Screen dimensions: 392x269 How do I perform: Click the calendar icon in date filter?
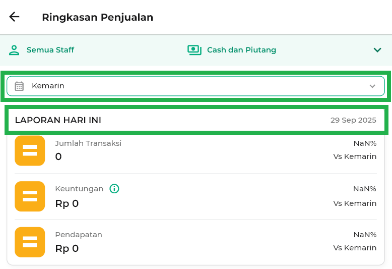(x=19, y=86)
